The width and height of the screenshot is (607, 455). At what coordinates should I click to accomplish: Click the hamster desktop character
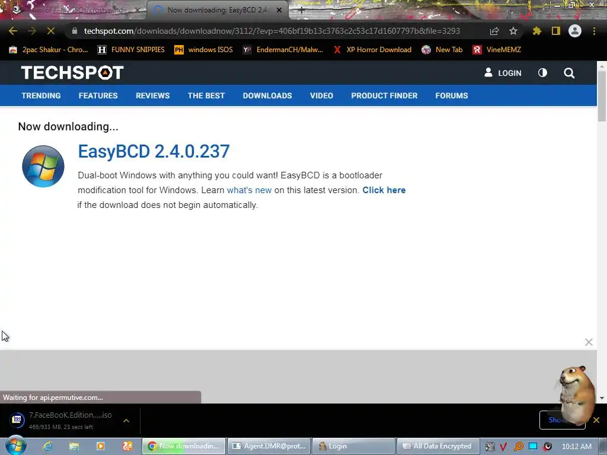(x=576, y=395)
